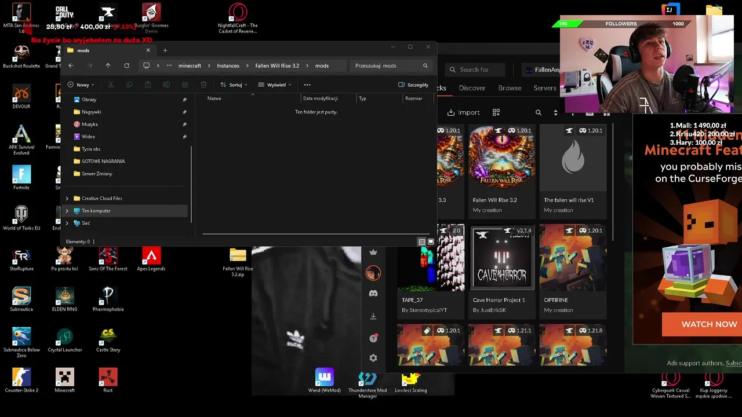Go up one folder level in Explorer
This screenshot has width=742, height=417.
(108, 65)
